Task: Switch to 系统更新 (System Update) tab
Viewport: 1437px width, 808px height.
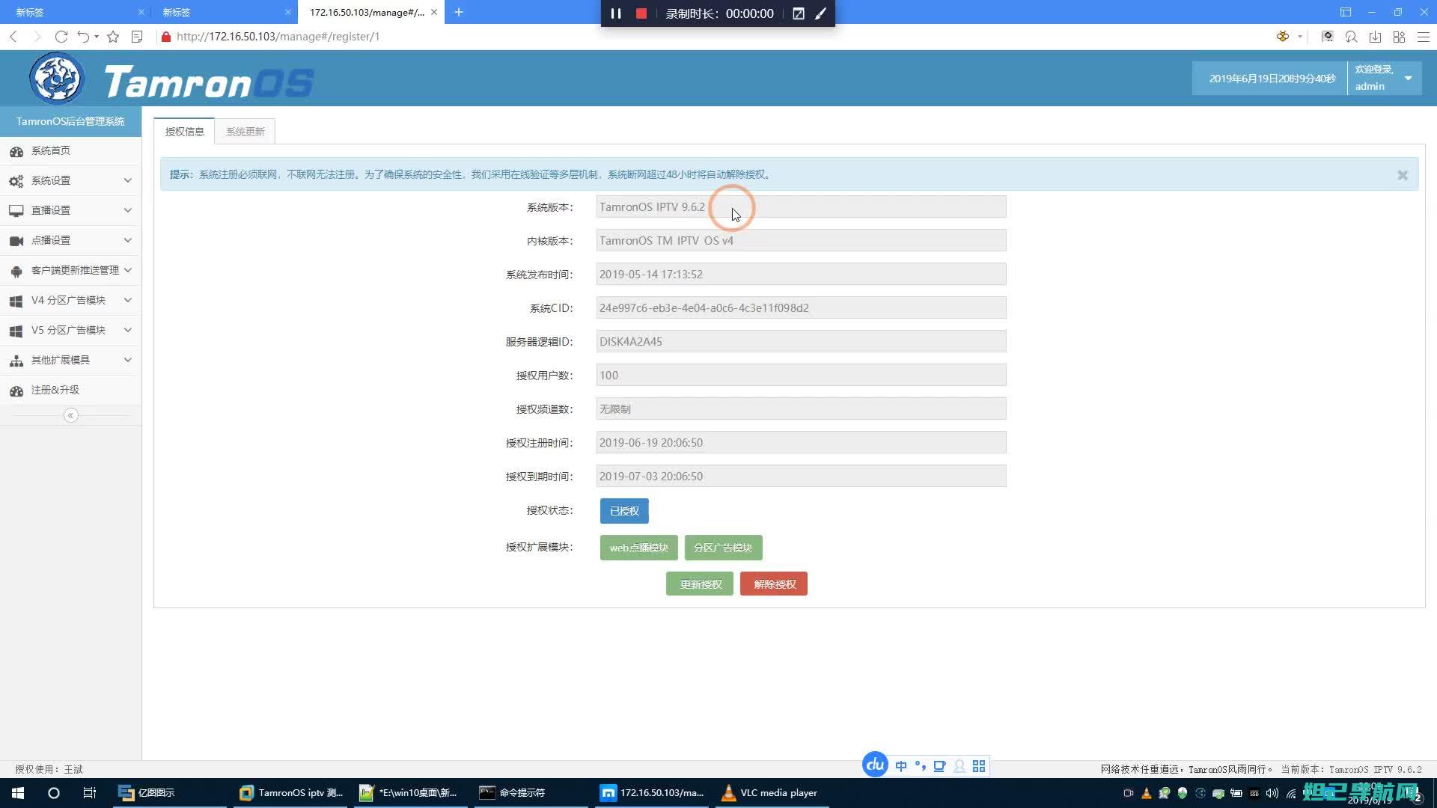Action: 245,131
